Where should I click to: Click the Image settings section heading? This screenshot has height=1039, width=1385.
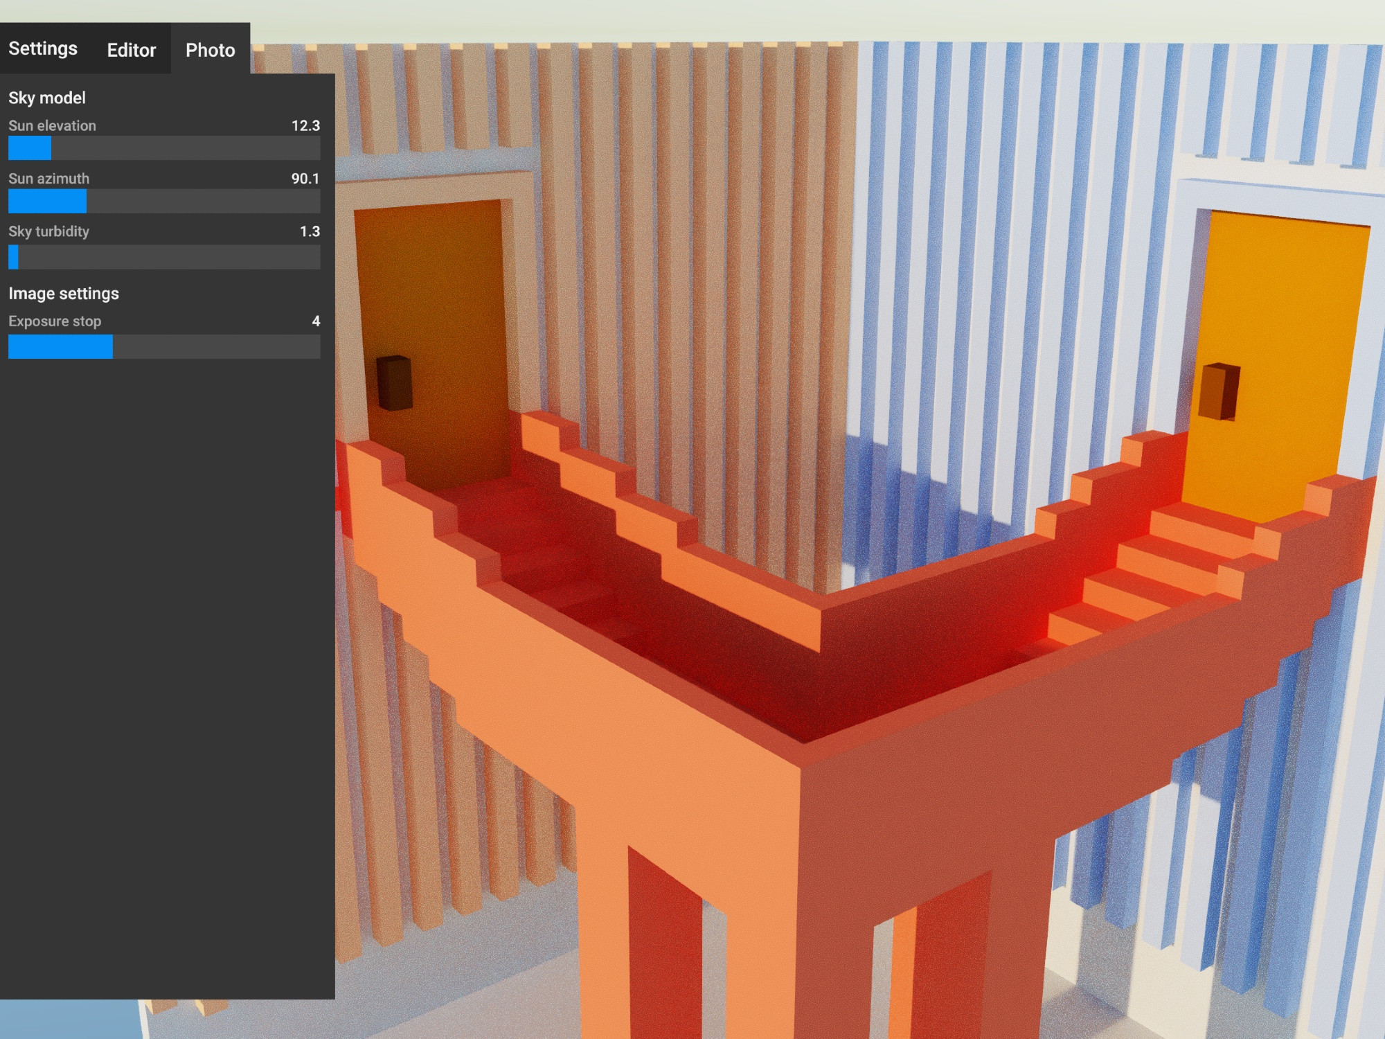(x=64, y=294)
